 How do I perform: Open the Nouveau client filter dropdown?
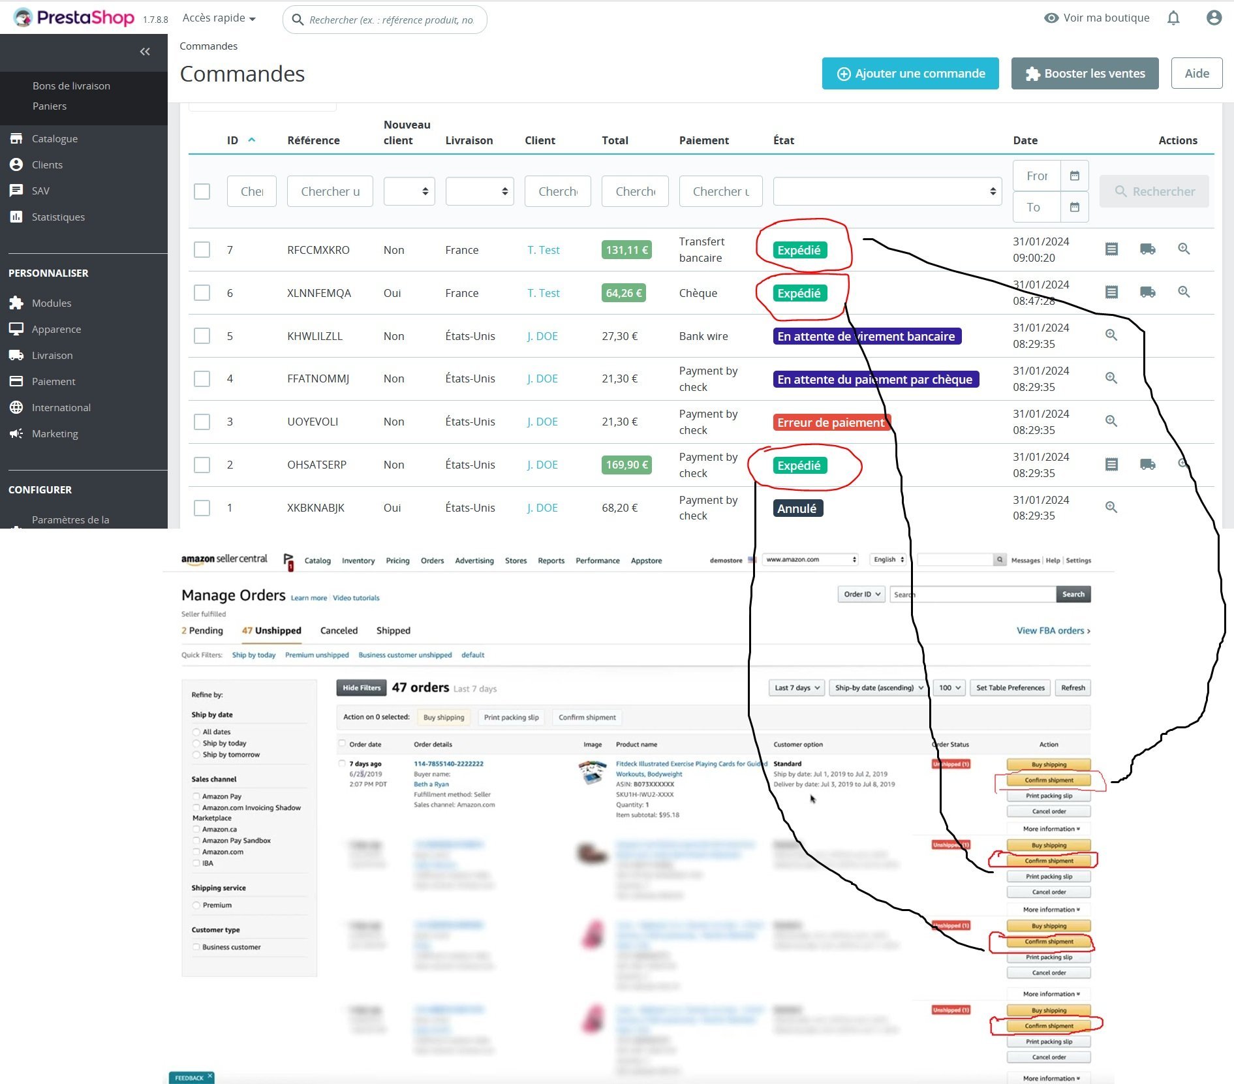pyautogui.click(x=409, y=191)
